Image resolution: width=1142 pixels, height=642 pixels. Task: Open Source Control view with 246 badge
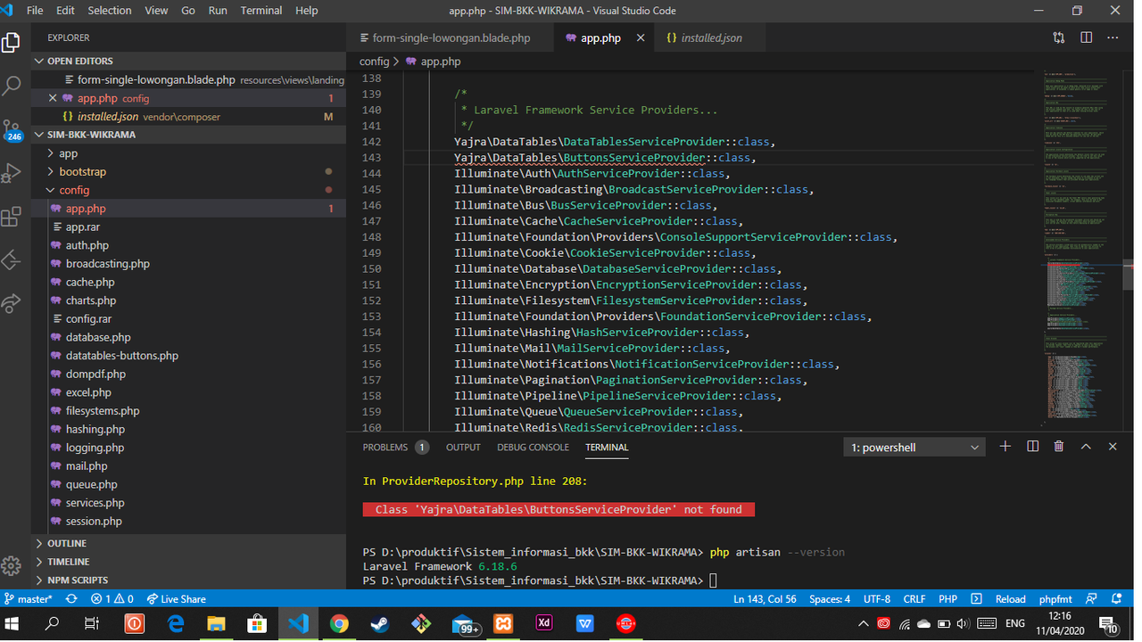12,130
